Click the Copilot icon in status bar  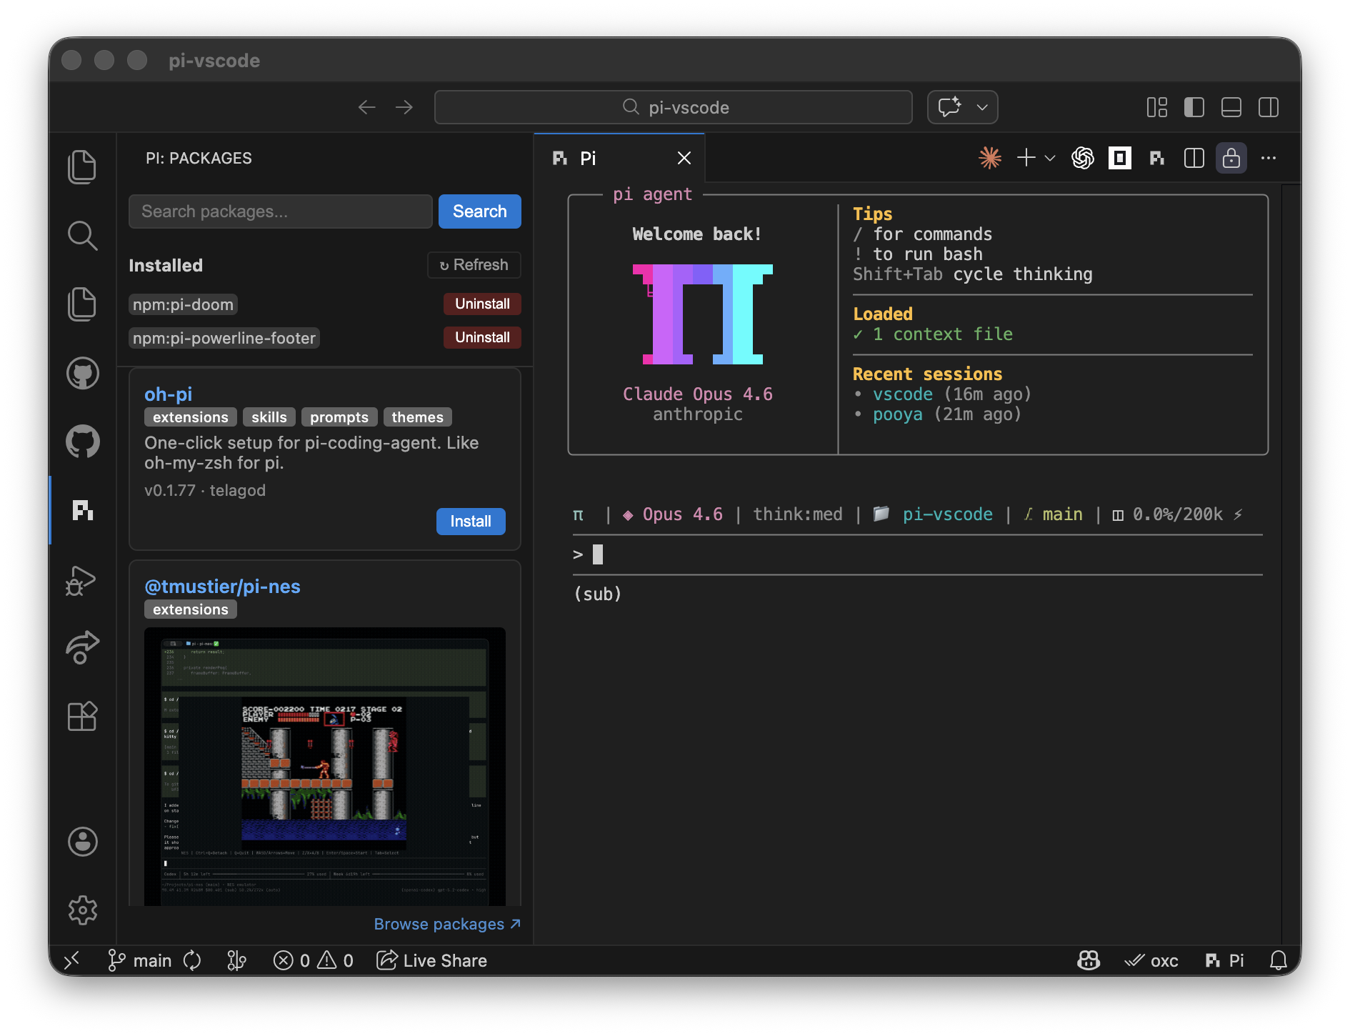coord(1089,960)
